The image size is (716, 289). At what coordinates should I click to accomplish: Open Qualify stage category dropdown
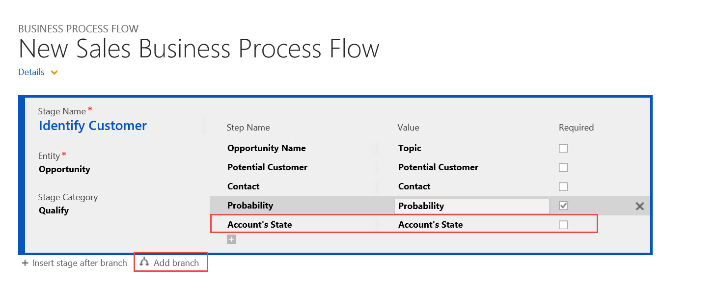tap(54, 210)
